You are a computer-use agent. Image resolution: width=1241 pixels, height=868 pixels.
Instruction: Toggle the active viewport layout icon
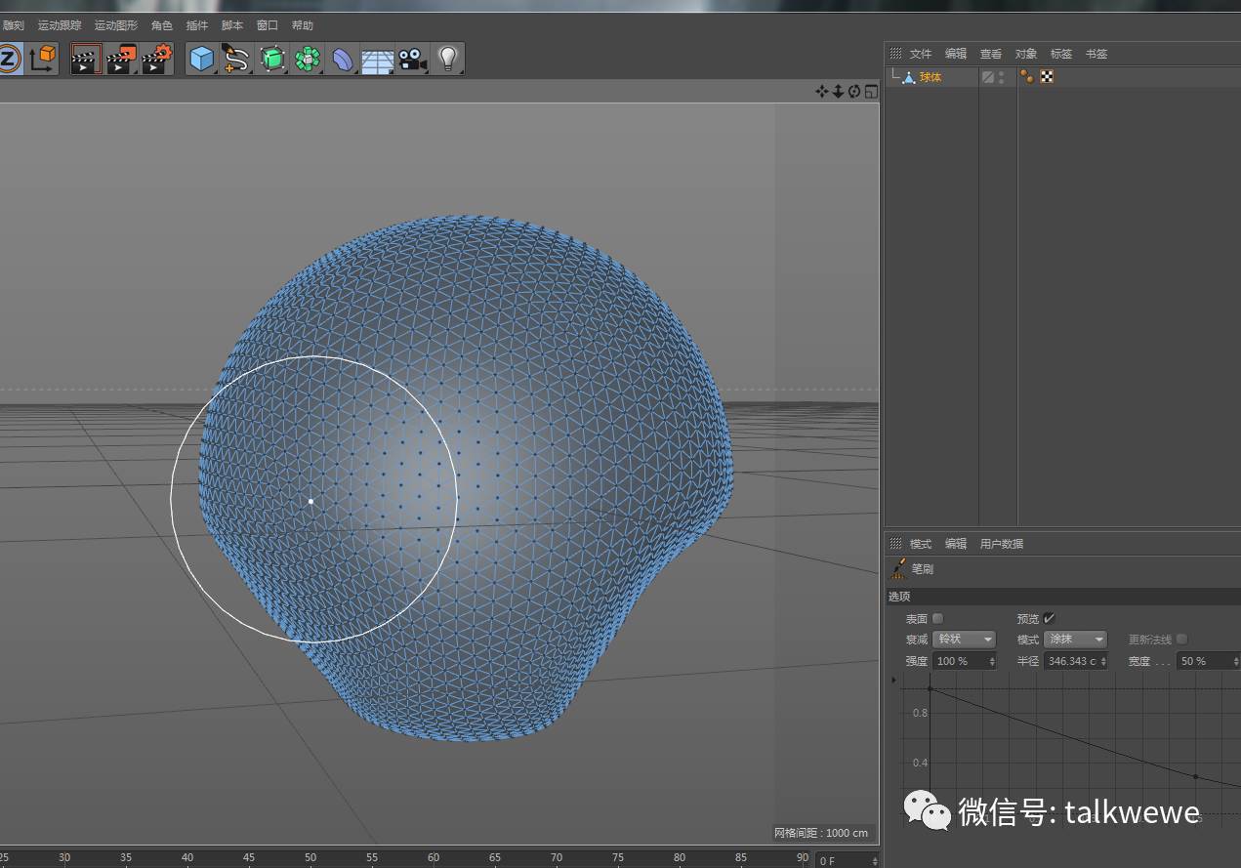(x=871, y=91)
